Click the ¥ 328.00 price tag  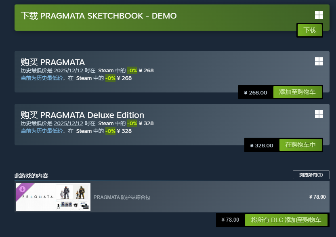[x=261, y=145]
